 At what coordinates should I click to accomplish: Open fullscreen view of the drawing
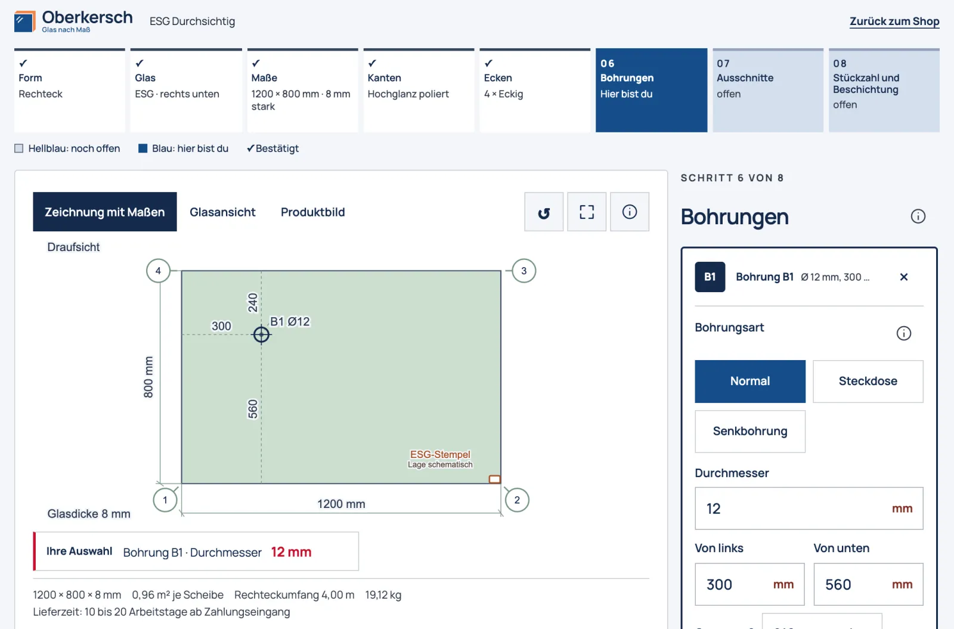click(587, 212)
